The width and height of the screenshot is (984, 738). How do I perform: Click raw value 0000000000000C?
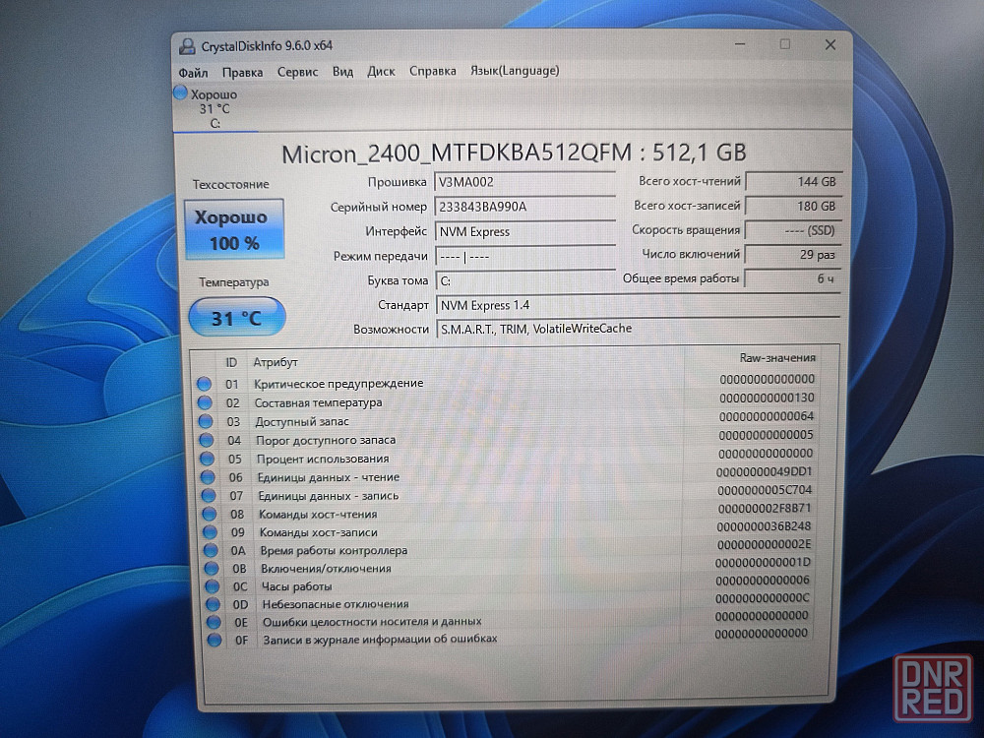(763, 598)
